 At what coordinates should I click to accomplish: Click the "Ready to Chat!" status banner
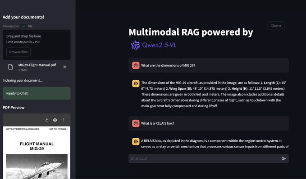coord(37,93)
